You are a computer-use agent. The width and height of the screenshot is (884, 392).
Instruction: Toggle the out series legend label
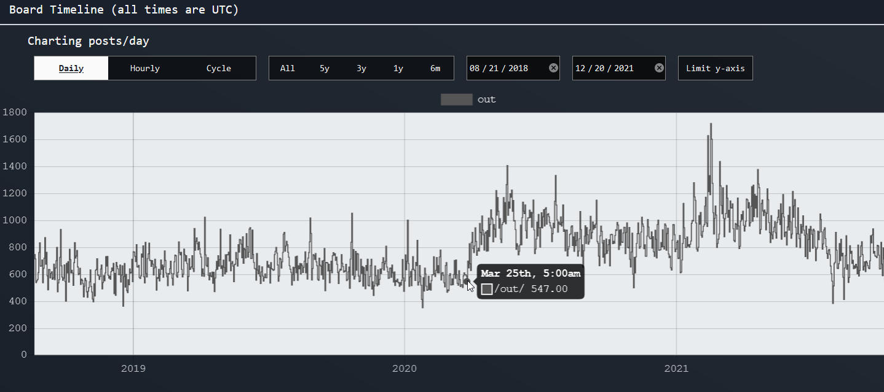(x=486, y=99)
